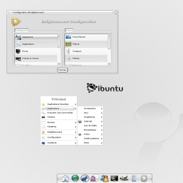
Task: Expand the Fenêtres submenu arrow
Action: [x=75, y=127]
